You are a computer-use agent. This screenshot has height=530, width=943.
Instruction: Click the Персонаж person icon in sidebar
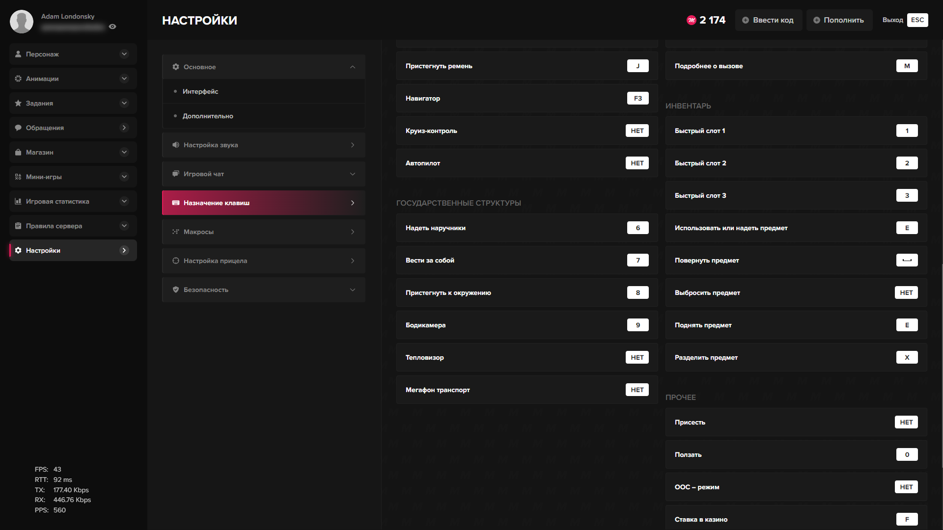pos(18,54)
